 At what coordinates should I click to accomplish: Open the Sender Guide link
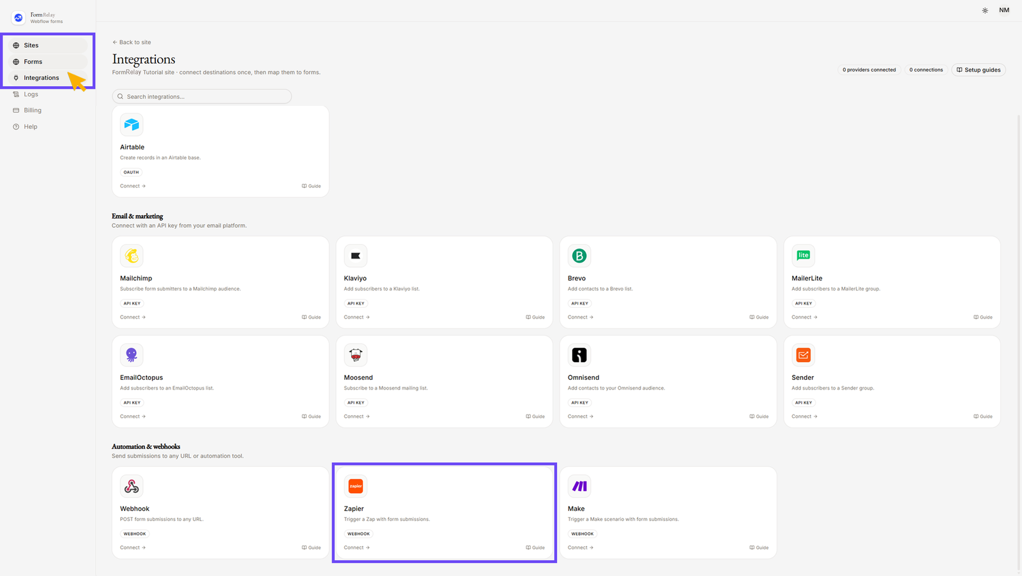[983, 416]
